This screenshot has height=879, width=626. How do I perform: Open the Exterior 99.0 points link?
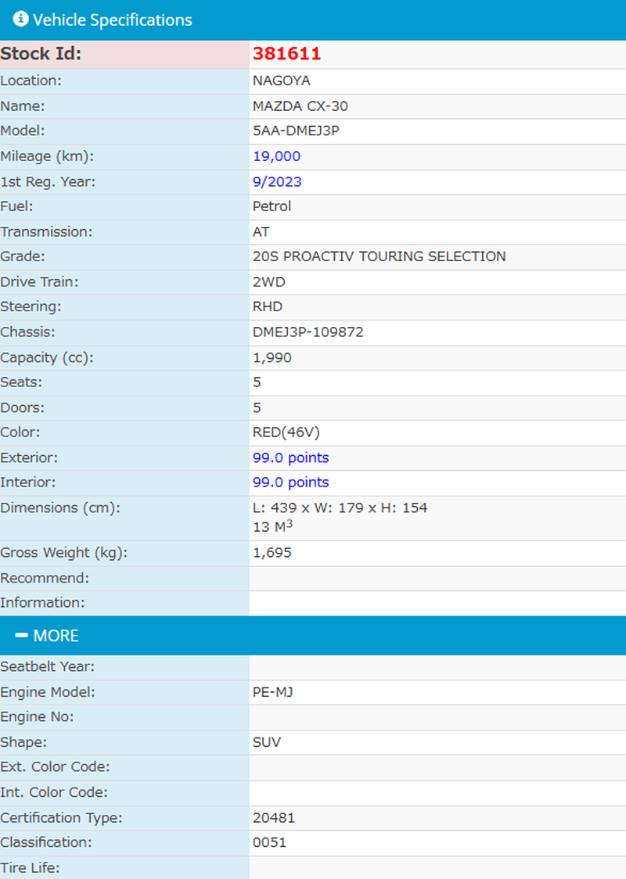click(290, 457)
